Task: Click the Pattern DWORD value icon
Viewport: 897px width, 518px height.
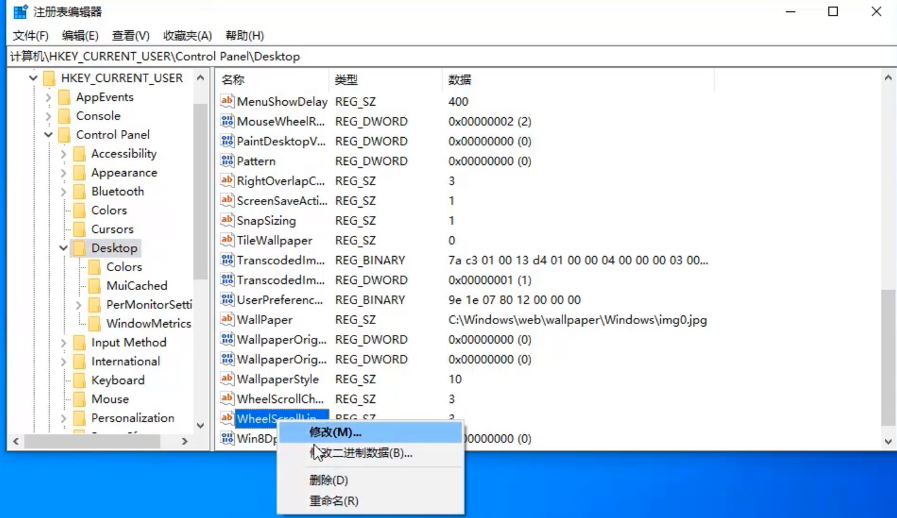Action: point(227,161)
